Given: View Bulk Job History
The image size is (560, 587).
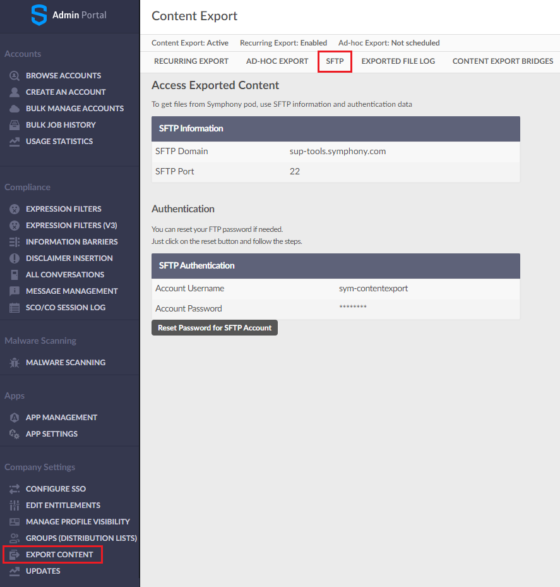Looking at the screenshot, I should (61, 125).
